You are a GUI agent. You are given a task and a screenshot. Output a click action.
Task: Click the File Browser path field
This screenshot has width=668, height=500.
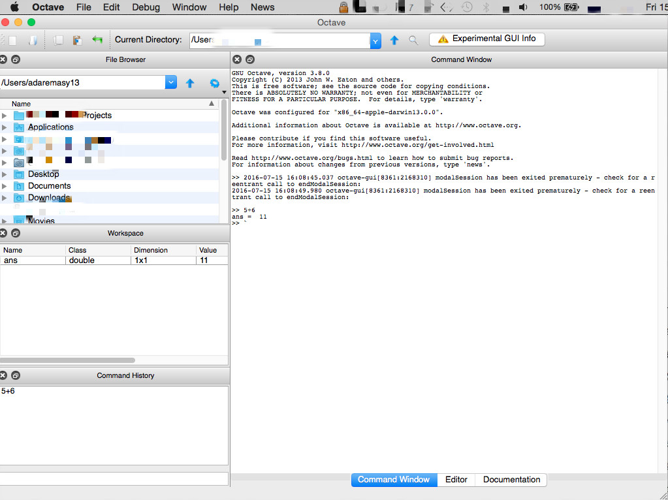[83, 82]
